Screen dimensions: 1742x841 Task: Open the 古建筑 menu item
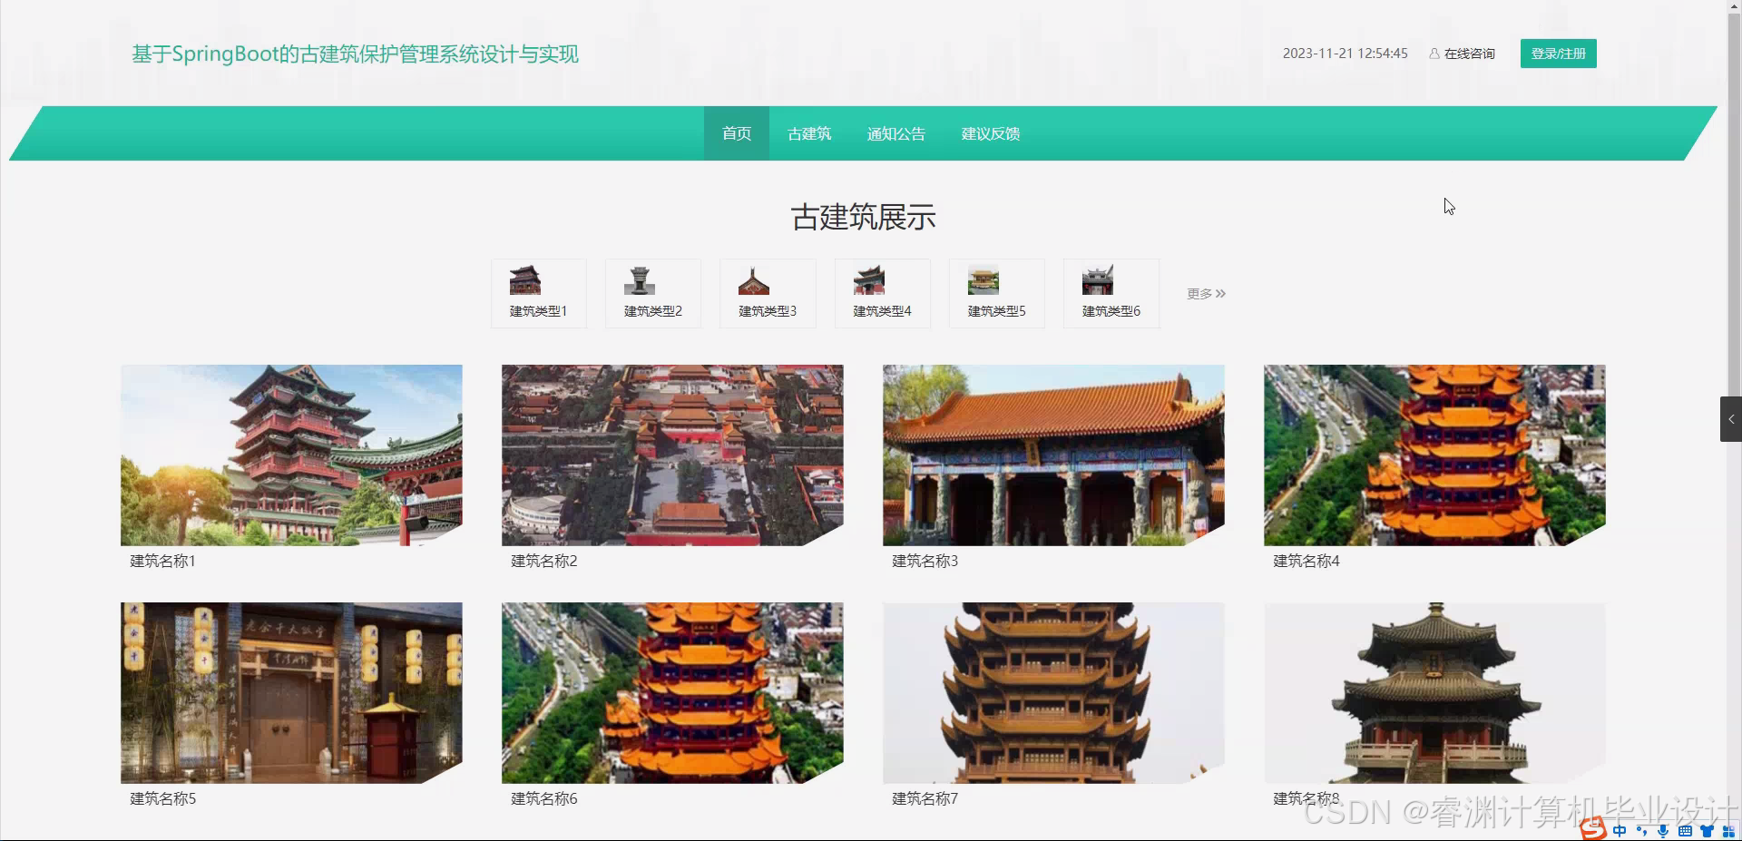[809, 133]
